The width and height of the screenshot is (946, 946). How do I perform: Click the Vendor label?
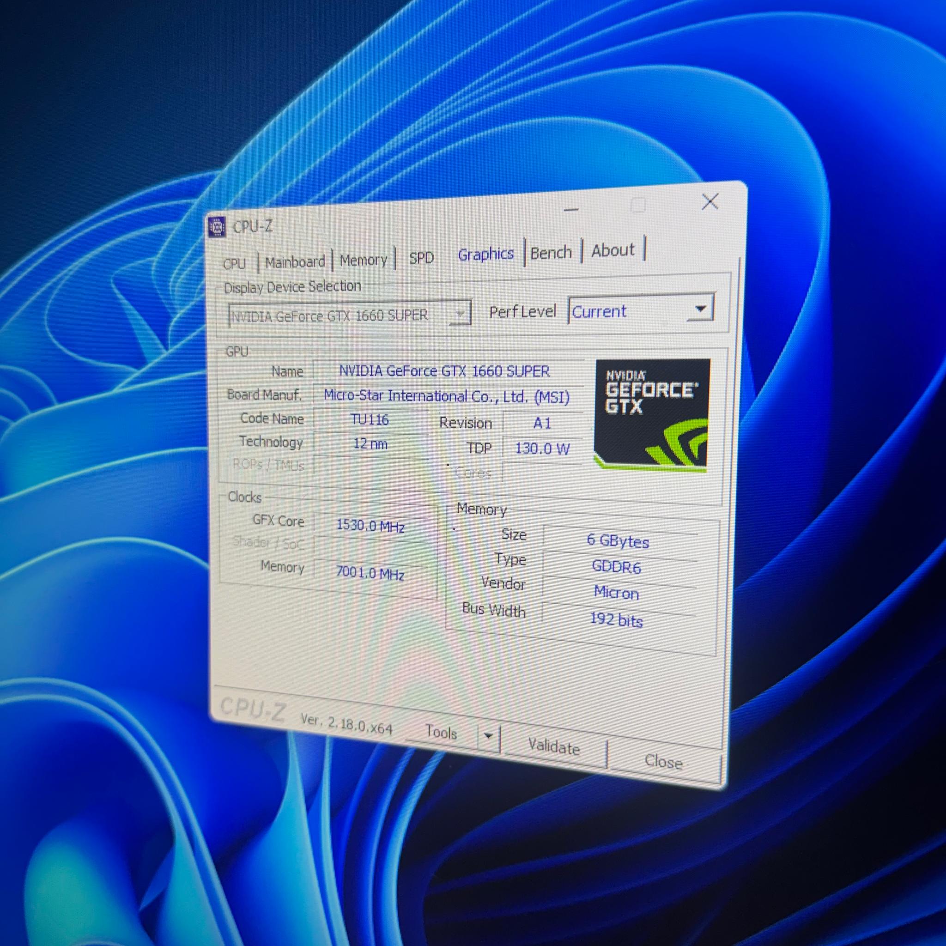[503, 583]
